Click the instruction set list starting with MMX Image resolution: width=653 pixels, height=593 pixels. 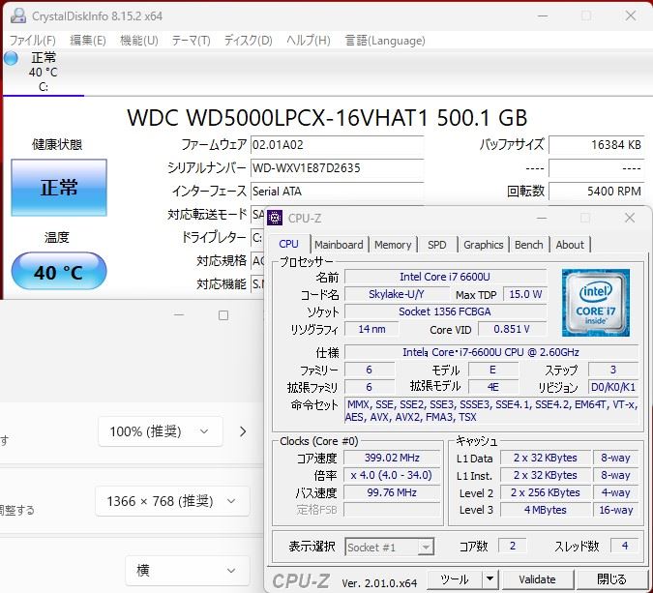click(491, 410)
